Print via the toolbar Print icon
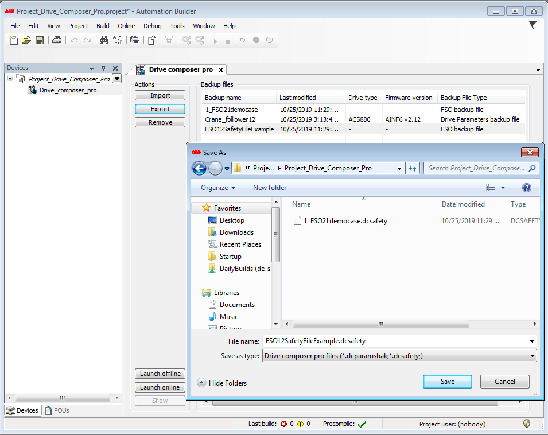This screenshot has height=435, width=548. tap(56, 40)
